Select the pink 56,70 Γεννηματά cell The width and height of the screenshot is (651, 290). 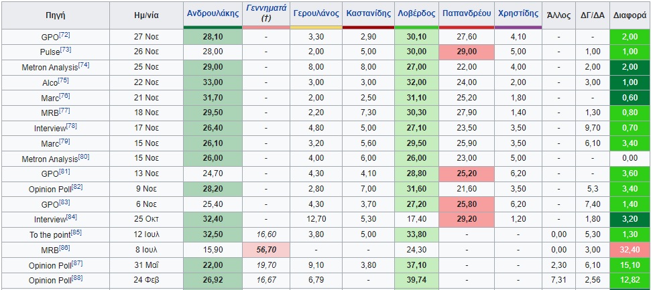(266, 249)
